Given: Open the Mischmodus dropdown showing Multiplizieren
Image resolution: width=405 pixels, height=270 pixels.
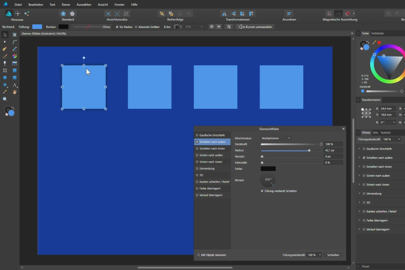Looking at the screenshot, I should click(x=275, y=138).
